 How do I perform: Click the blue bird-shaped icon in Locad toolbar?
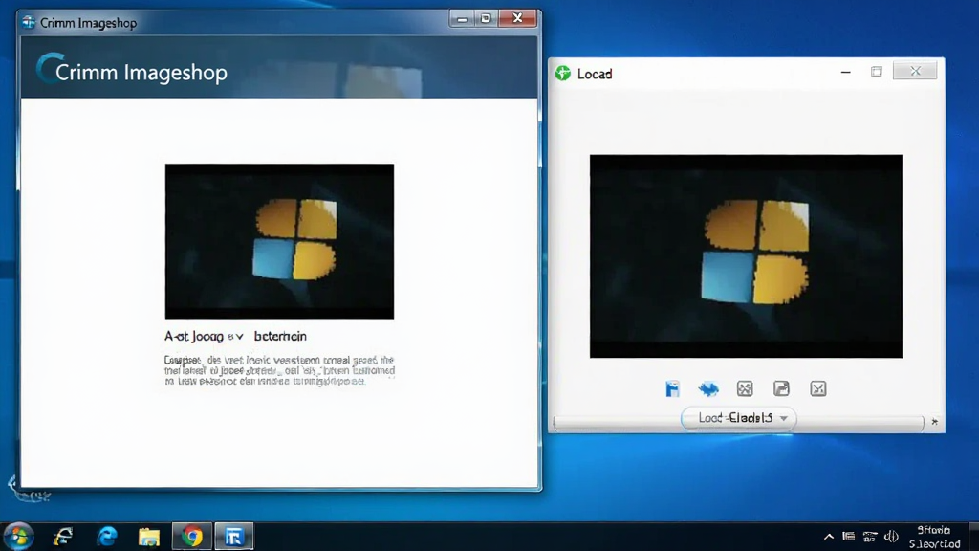point(708,388)
